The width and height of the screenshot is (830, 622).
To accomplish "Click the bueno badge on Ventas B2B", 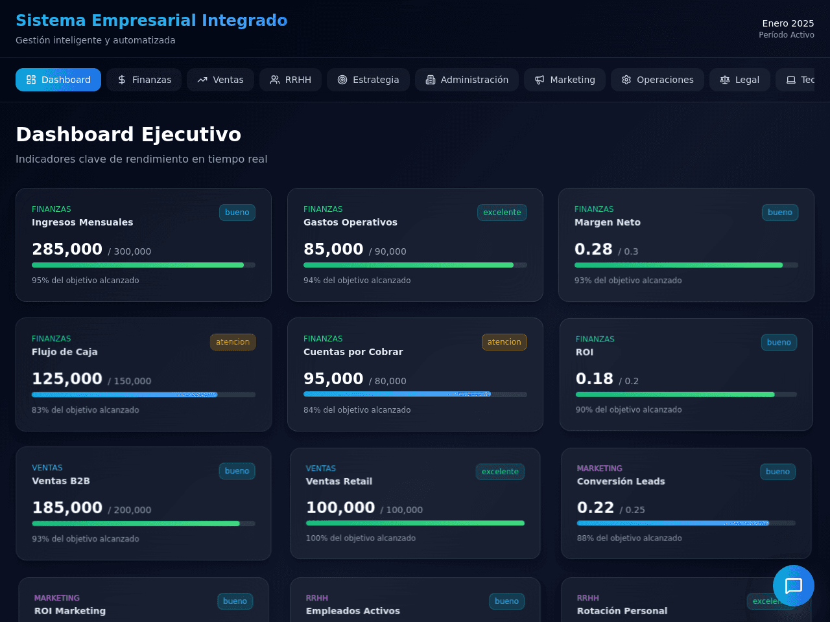I will (237, 471).
